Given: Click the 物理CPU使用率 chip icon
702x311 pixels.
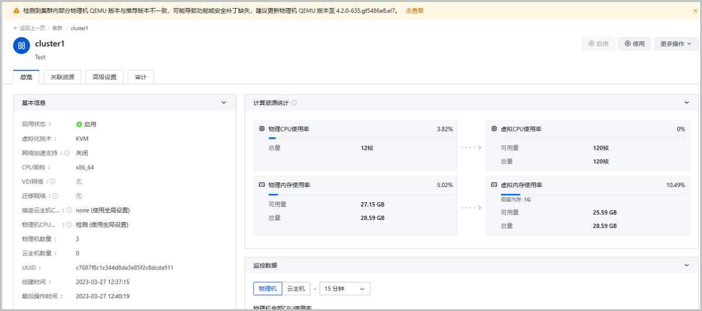Looking at the screenshot, I should [x=261, y=129].
